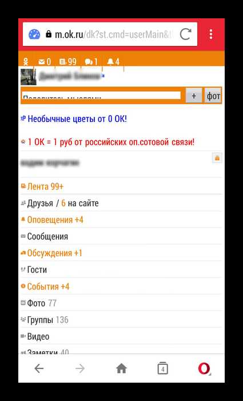Go to browser home page icon
The width and height of the screenshot is (243, 401).
(x=121, y=368)
